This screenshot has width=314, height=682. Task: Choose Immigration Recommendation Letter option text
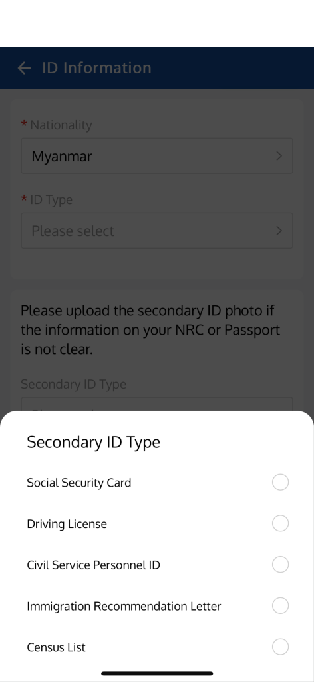124,606
